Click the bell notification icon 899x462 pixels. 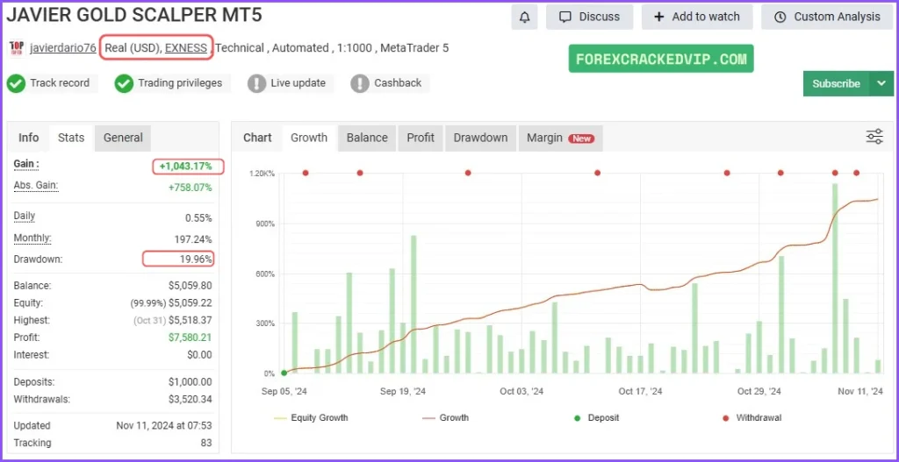(x=524, y=18)
